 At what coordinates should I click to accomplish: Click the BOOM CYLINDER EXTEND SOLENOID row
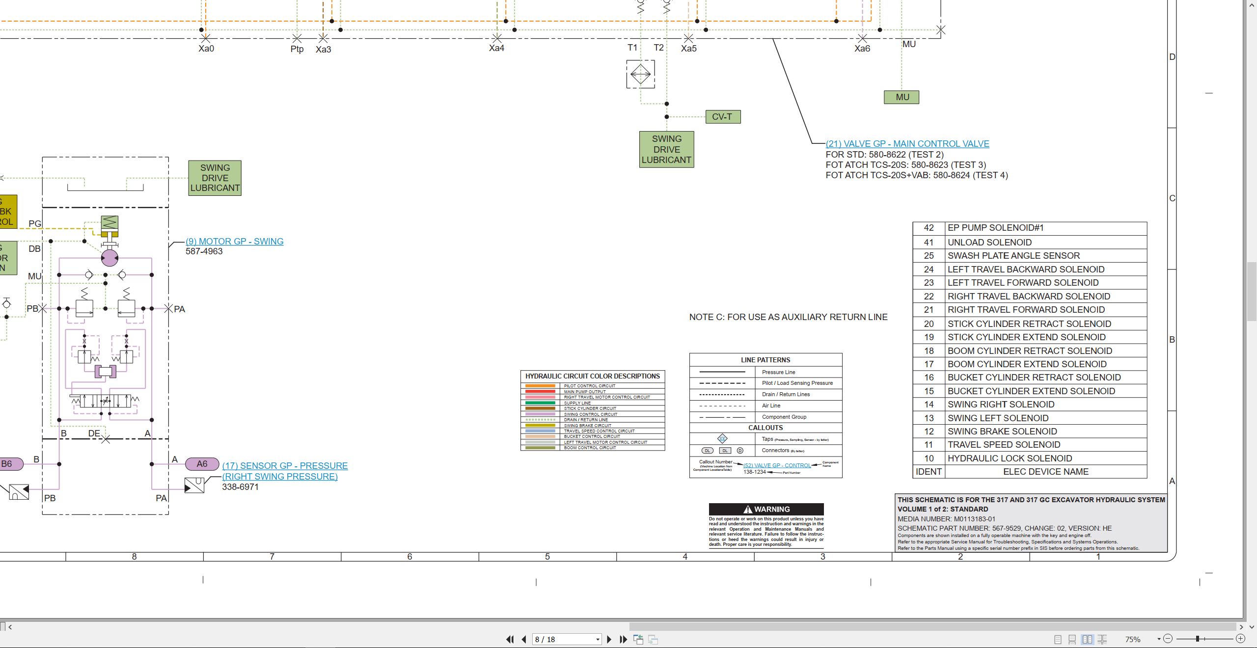tap(1030, 364)
